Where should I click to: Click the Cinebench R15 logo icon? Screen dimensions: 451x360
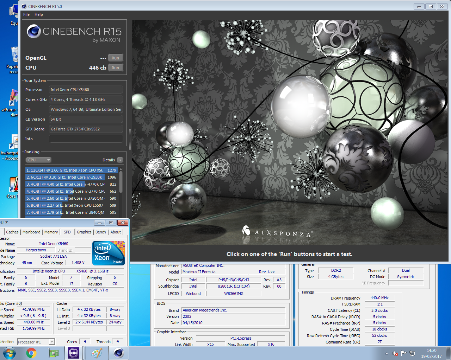[x=34, y=31]
